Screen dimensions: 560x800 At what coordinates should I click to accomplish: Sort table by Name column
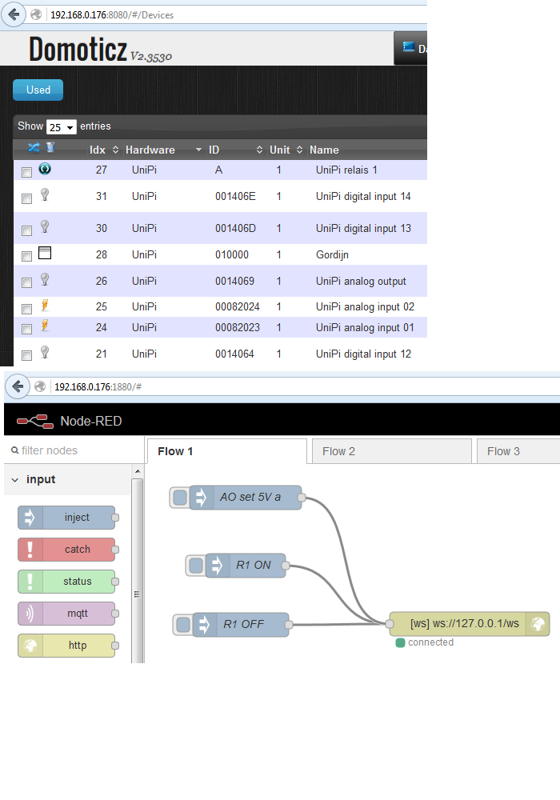pyautogui.click(x=324, y=150)
